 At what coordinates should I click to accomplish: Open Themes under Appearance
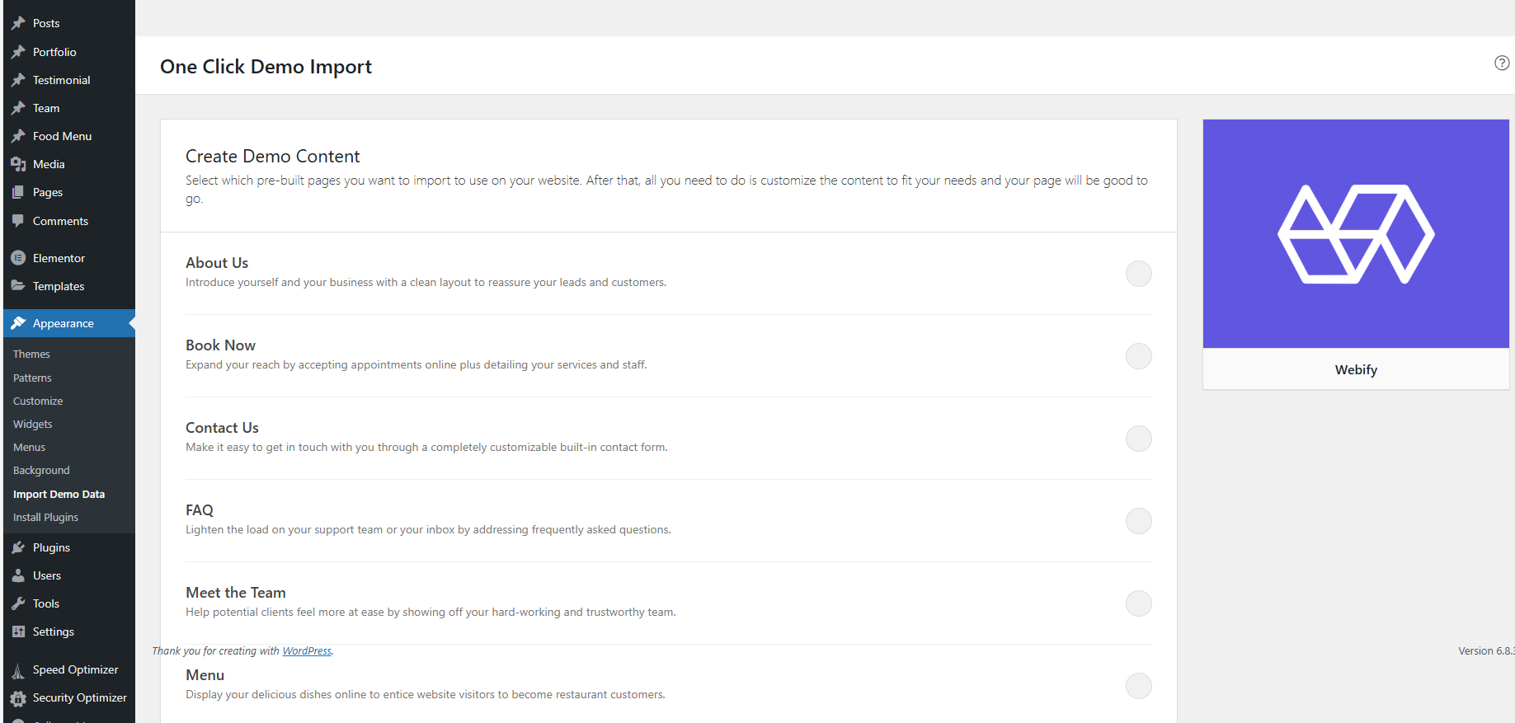tap(31, 354)
